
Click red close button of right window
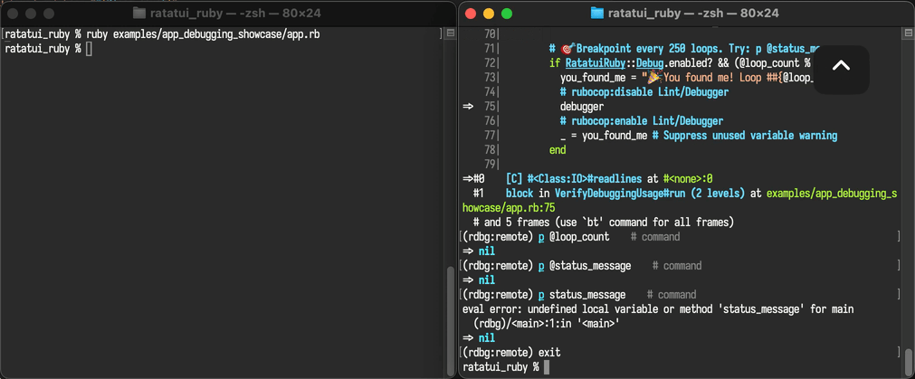pos(471,14)
